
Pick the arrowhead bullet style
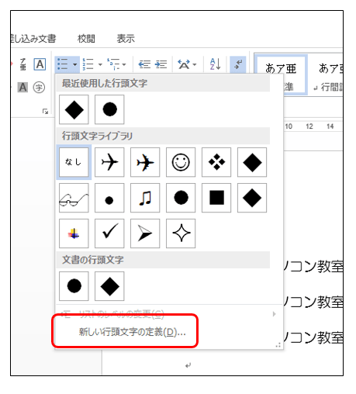[145, 233]
